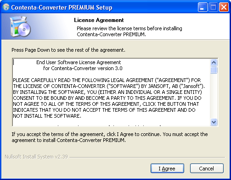Viewport: 231px width, 180px height.
Task: Click the for Contenta-Converter version 3.0 line
Action: tap(83, 68)
